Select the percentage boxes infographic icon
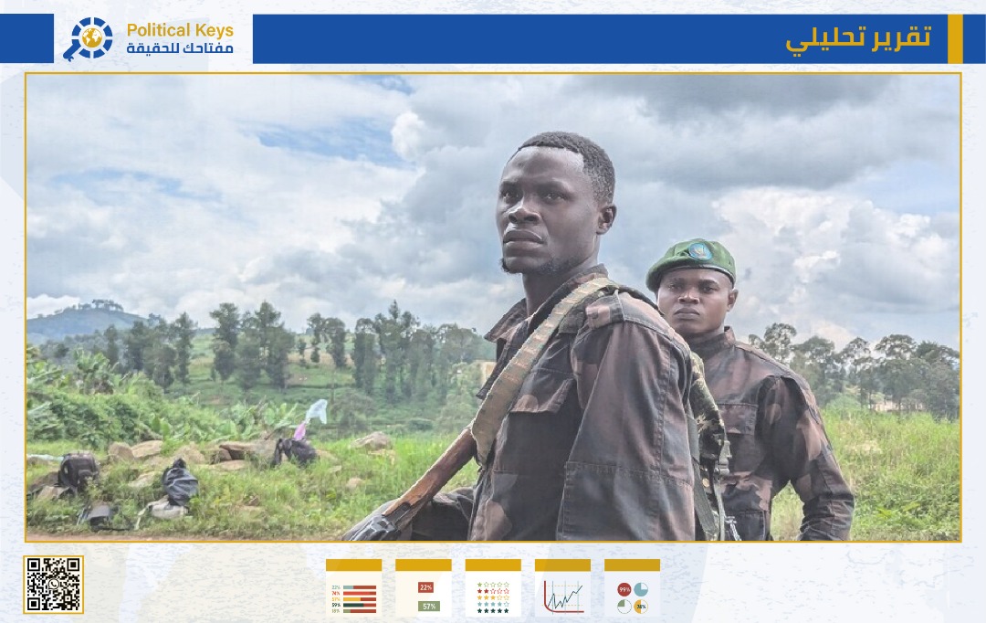Screen dimensions: 986x623 [424, 588]
